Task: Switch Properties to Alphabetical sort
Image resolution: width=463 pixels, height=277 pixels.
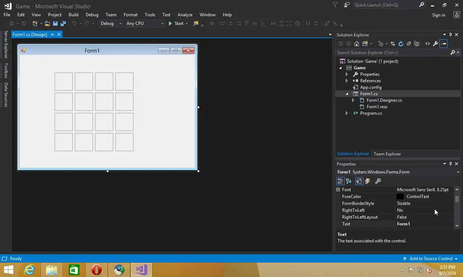Action: pos(349,181)
